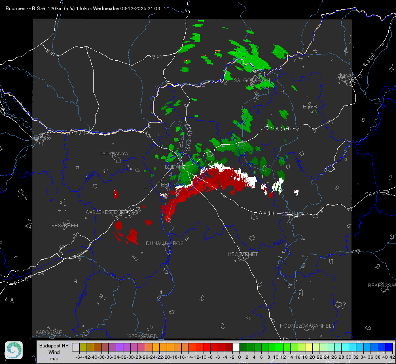This screenshot has height=364, width=396.
Task: Click the BEKESCSABA city label
Action: (x=382, y=285)
